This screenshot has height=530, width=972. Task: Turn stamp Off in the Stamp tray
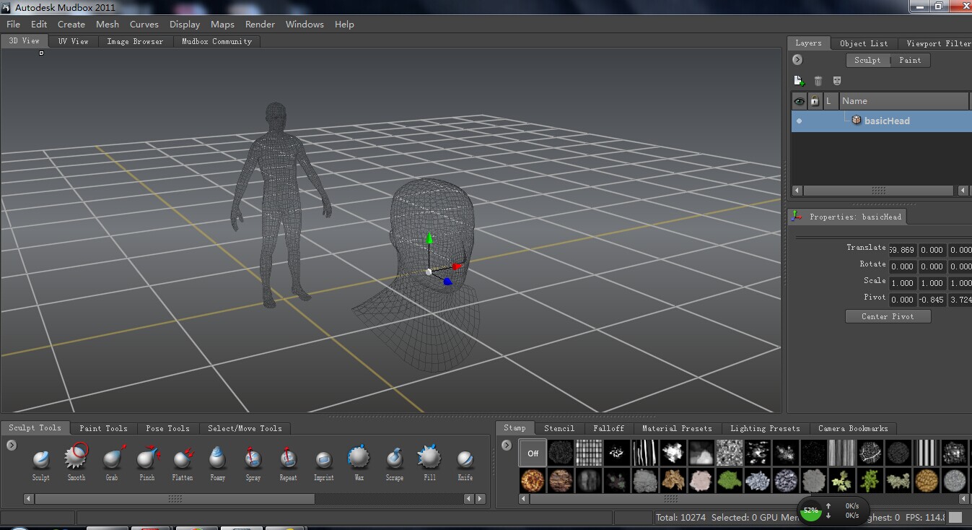[533, 453]
